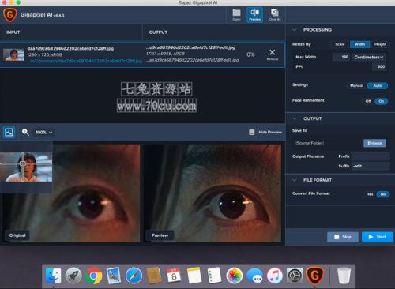The height and width of the screenshot is (289, 395).
Task: Click the Max Width value field
Action: coord(340,57)
